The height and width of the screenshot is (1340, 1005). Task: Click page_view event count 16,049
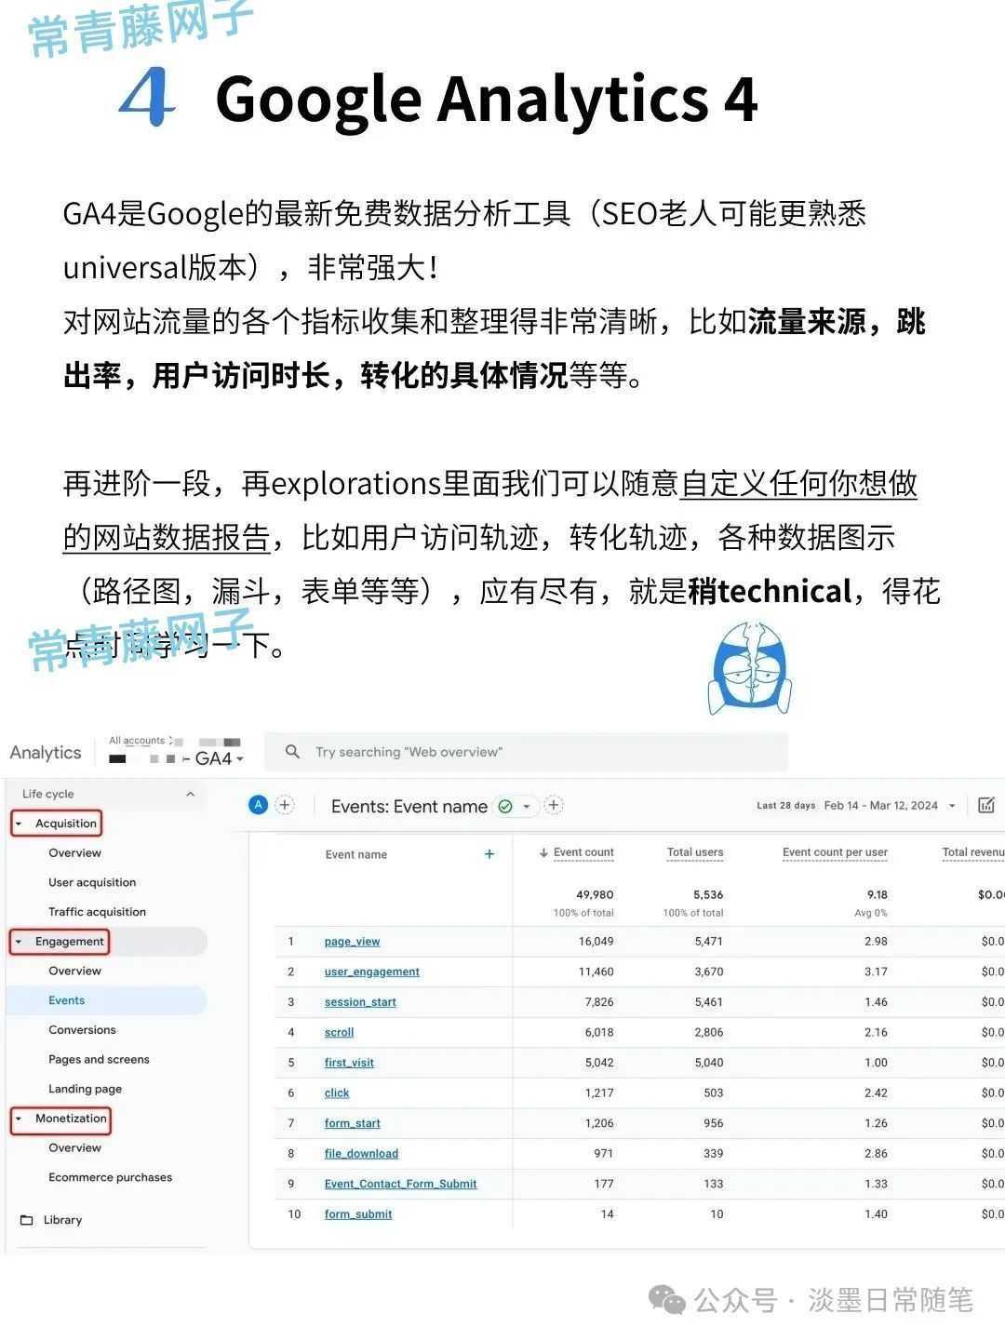(x=596, y=942)
